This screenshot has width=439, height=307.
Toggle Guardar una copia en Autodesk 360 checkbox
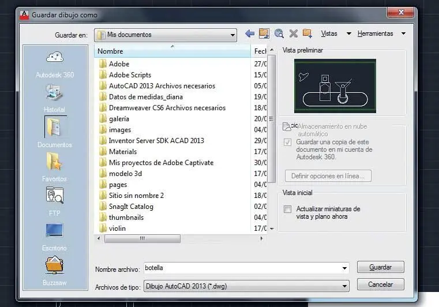287,143
